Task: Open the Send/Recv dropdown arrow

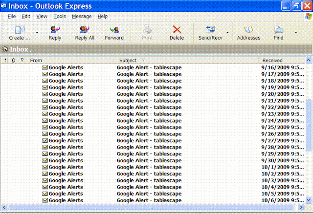Action: (227, 33)
